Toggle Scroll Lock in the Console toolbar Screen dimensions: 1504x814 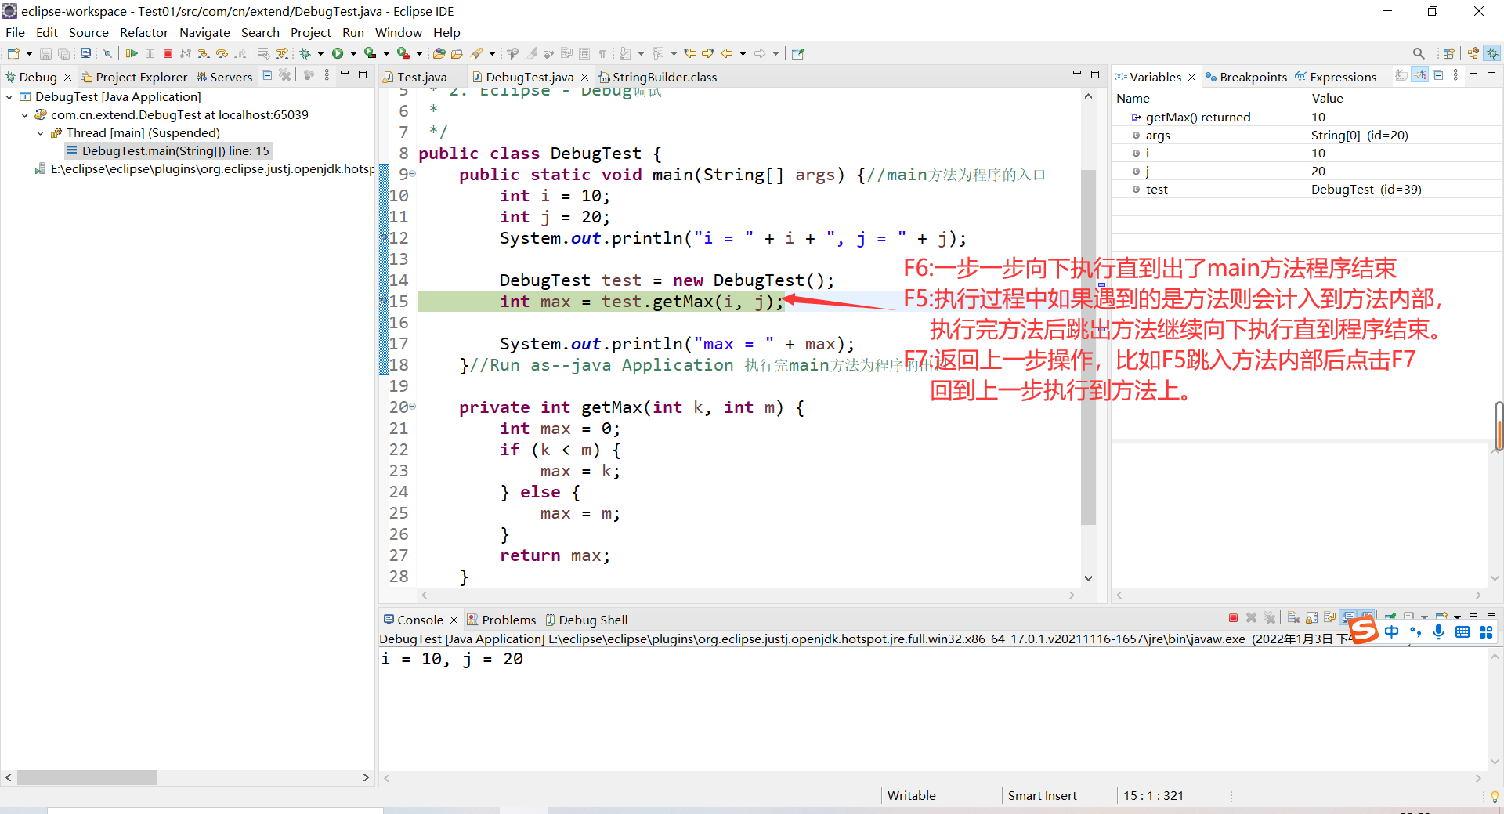[x=1311, y=618]
